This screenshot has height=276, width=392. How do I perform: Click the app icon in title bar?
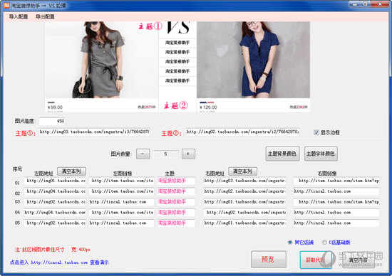click(6, 5)
